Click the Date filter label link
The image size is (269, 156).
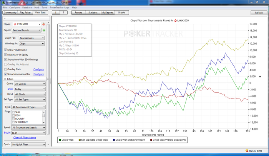point(10,89)
